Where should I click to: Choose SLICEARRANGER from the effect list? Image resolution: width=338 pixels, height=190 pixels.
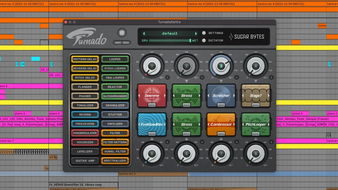click(x=115, y=96)
